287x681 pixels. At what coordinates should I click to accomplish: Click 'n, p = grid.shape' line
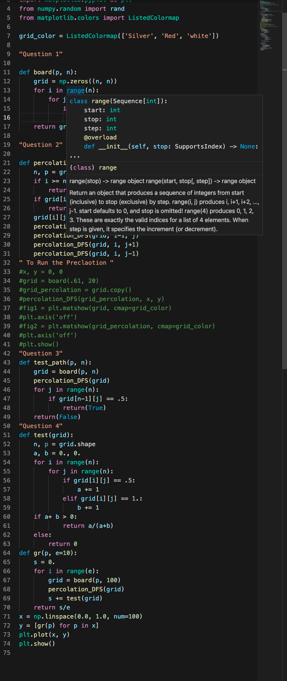tap(64, 444)
